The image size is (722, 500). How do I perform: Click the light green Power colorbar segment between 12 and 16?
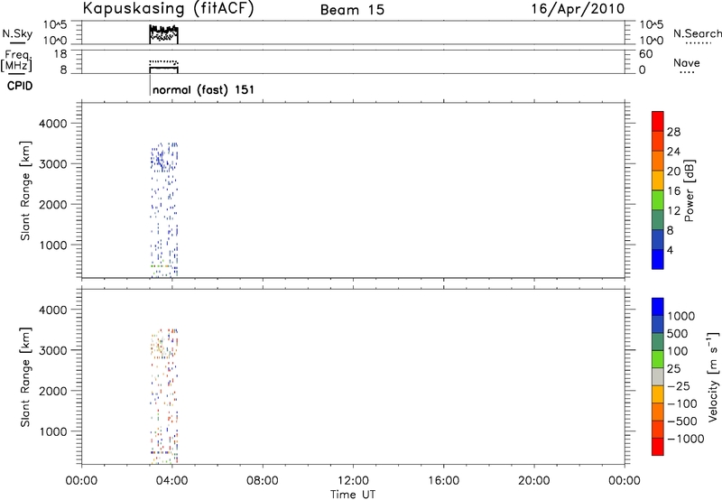point(658,200)
